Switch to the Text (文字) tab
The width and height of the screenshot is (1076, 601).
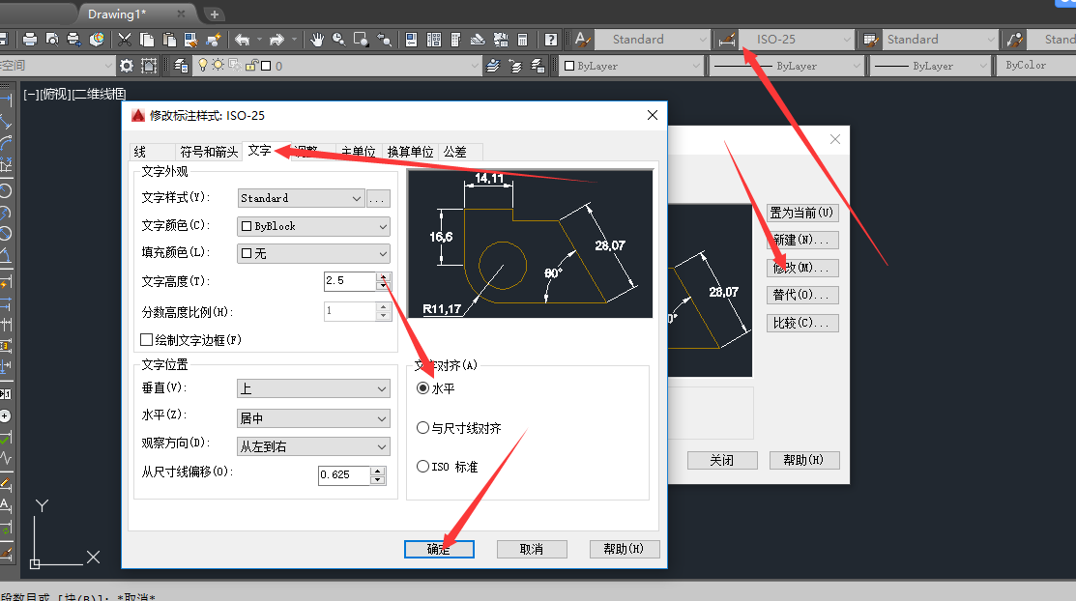pos(259,151)
